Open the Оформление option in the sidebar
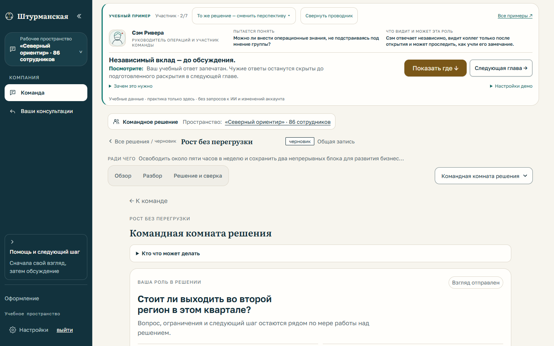The width and height of the screenshot is (554, 346). pyautogui.click(x=22, y=298)
